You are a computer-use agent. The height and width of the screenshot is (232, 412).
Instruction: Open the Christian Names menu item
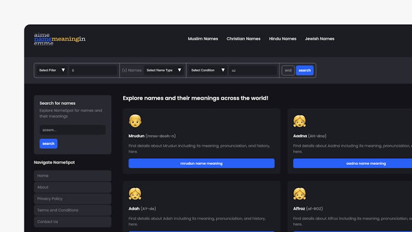coord(243,39)
